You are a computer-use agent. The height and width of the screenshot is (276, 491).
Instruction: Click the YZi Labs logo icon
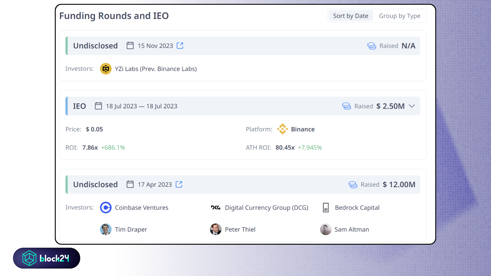(x=106, y=69)
